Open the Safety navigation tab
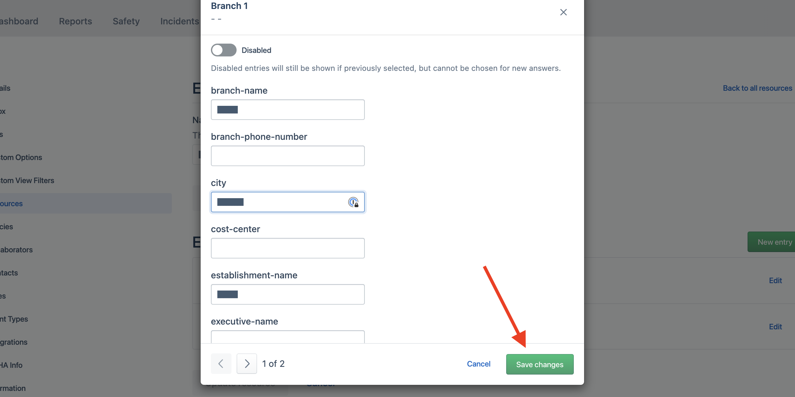This screenshot has width=795, height=397. click(x=126, y=21)
